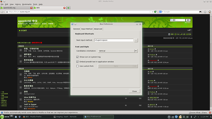Open the View menu in Firefox
Image resolution: width=212 pixels, height=119 pixels.
click(x=11, y=4)
